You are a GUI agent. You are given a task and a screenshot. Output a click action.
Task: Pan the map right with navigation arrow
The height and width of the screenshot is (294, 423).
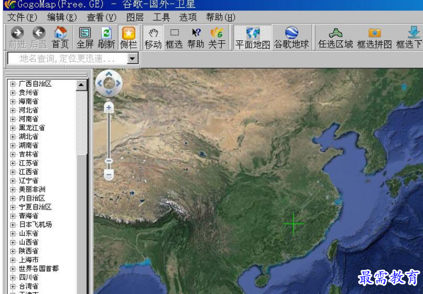click(x=118, y=83)
